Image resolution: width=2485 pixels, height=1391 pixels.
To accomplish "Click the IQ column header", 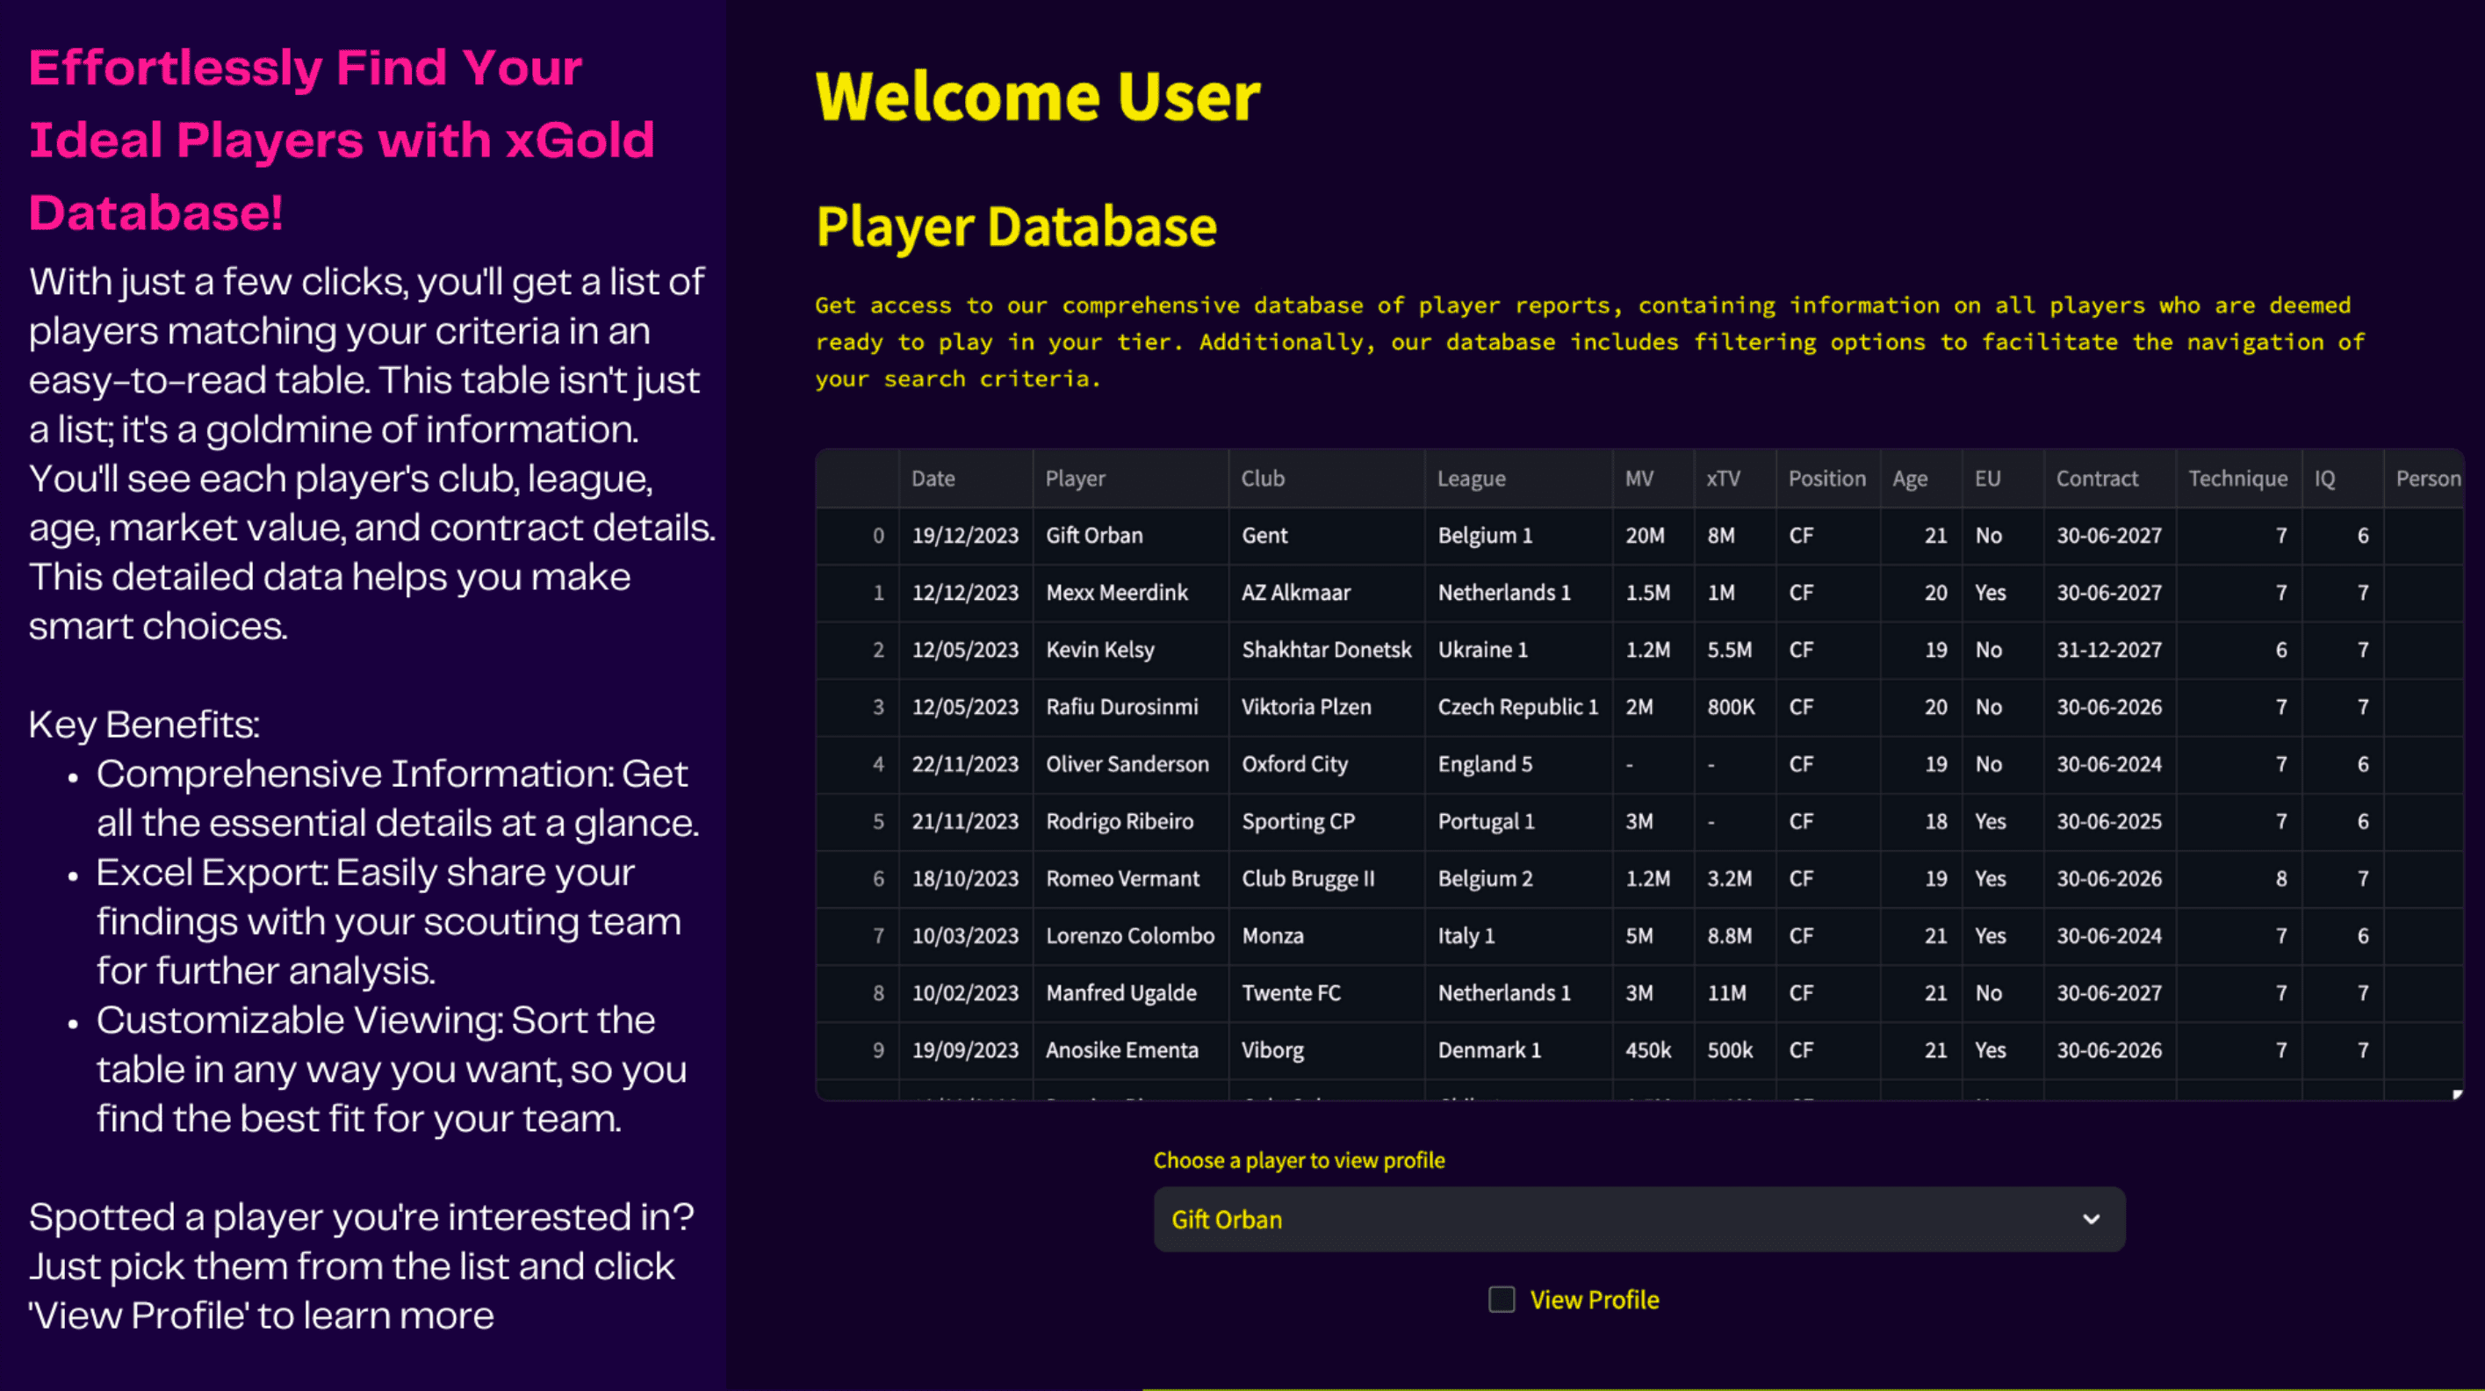I will (x=2325, y=479).
